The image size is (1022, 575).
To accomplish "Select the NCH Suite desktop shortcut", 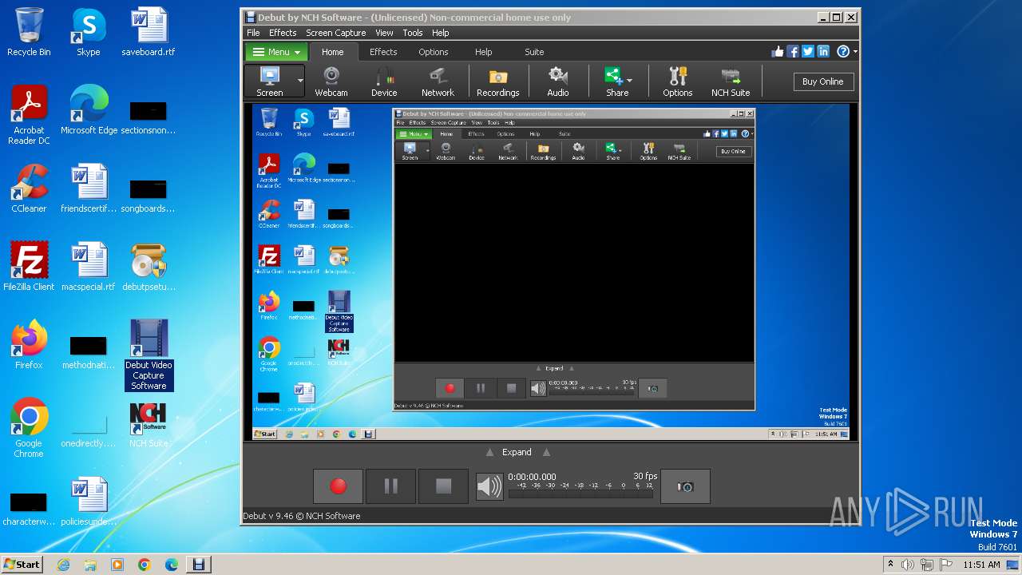I will [149, 423].
